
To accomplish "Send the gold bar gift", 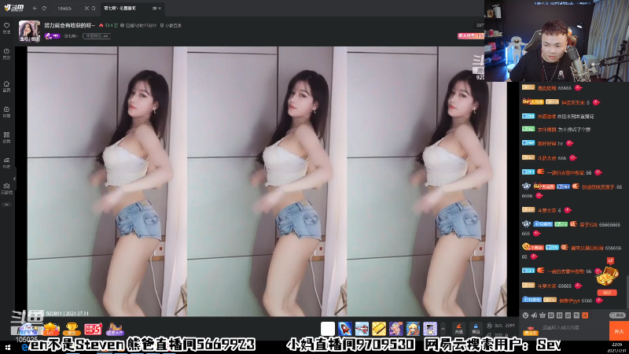I will pyautogui.click(x=379, y=329).
